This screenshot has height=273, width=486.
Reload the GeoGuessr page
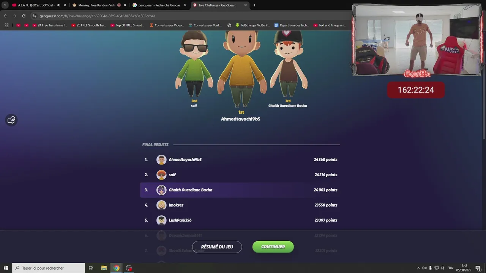24,16
